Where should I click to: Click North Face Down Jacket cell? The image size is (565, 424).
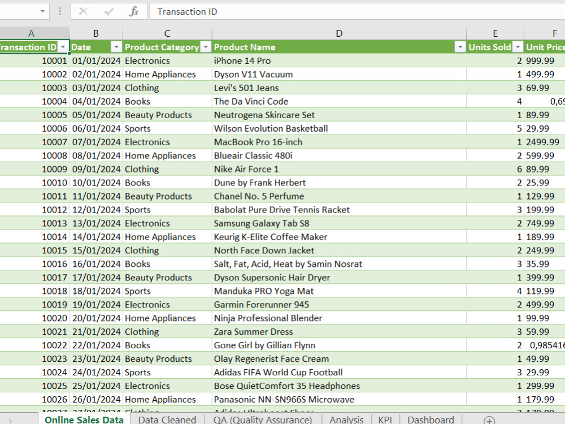[339, 250]
